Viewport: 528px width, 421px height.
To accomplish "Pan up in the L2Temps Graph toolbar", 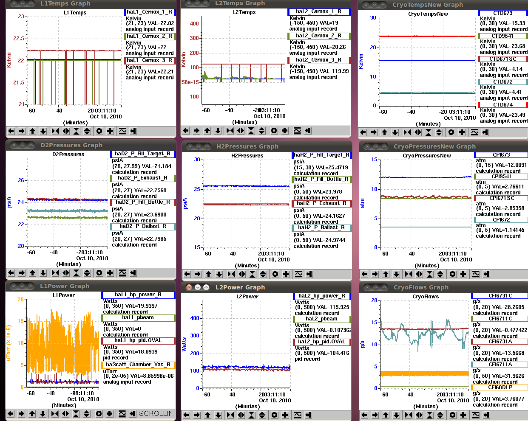I will (x=207, y=131).
